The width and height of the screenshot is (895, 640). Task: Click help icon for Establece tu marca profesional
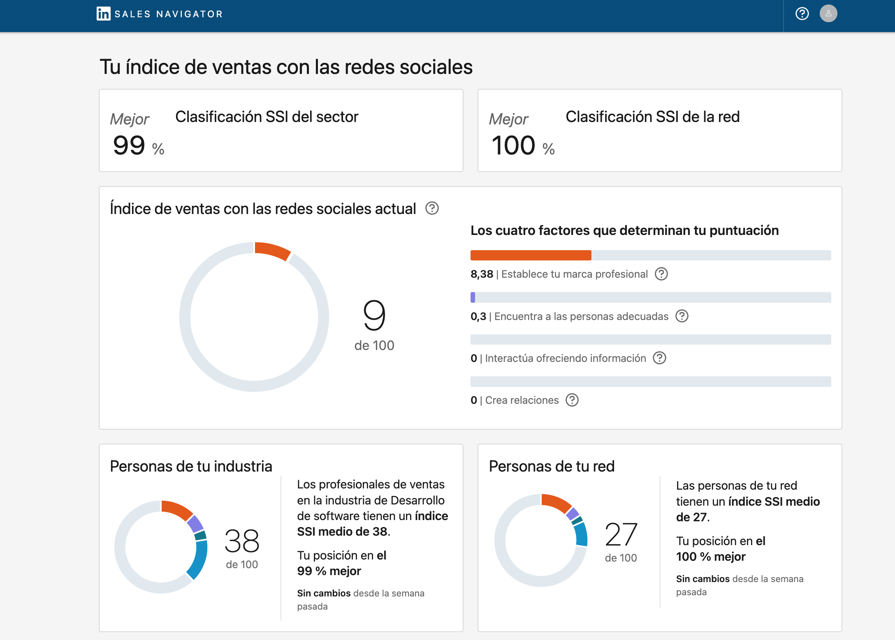(661, 274)
